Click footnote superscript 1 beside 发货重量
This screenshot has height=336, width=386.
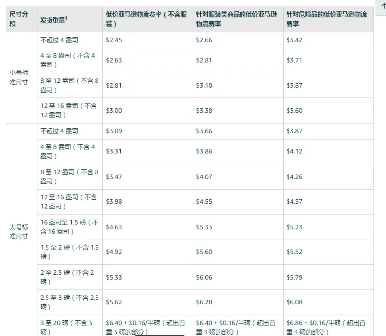(x=66, y=18)
